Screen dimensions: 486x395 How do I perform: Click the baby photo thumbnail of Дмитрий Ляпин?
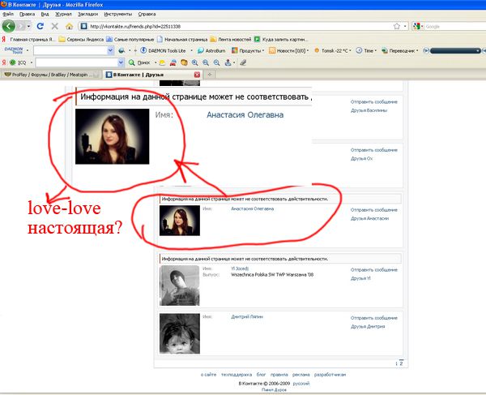pyautogui.click(x=180, y=333)
